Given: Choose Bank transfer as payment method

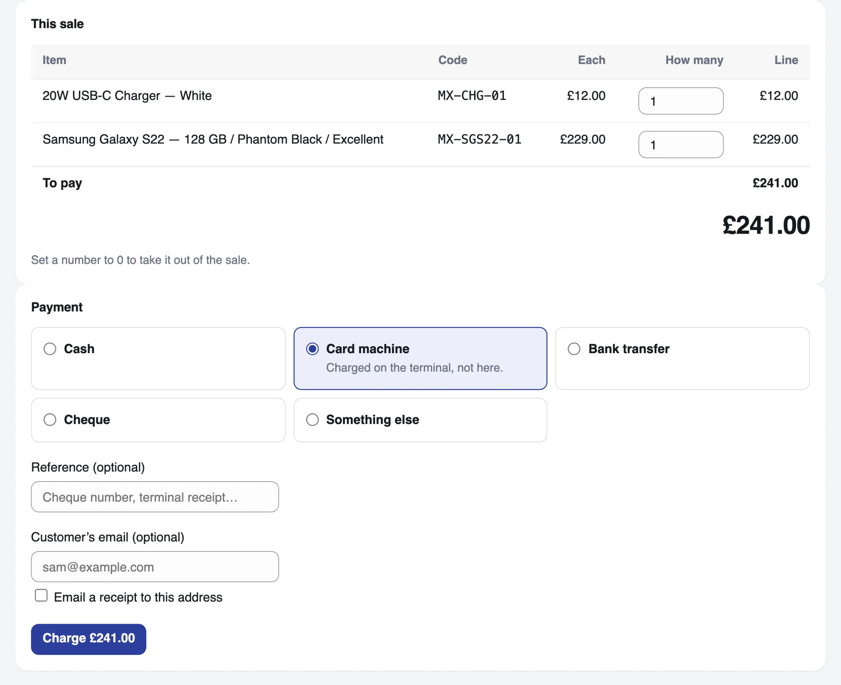Looking at the screenshot, I should click(x=682, y=358).
